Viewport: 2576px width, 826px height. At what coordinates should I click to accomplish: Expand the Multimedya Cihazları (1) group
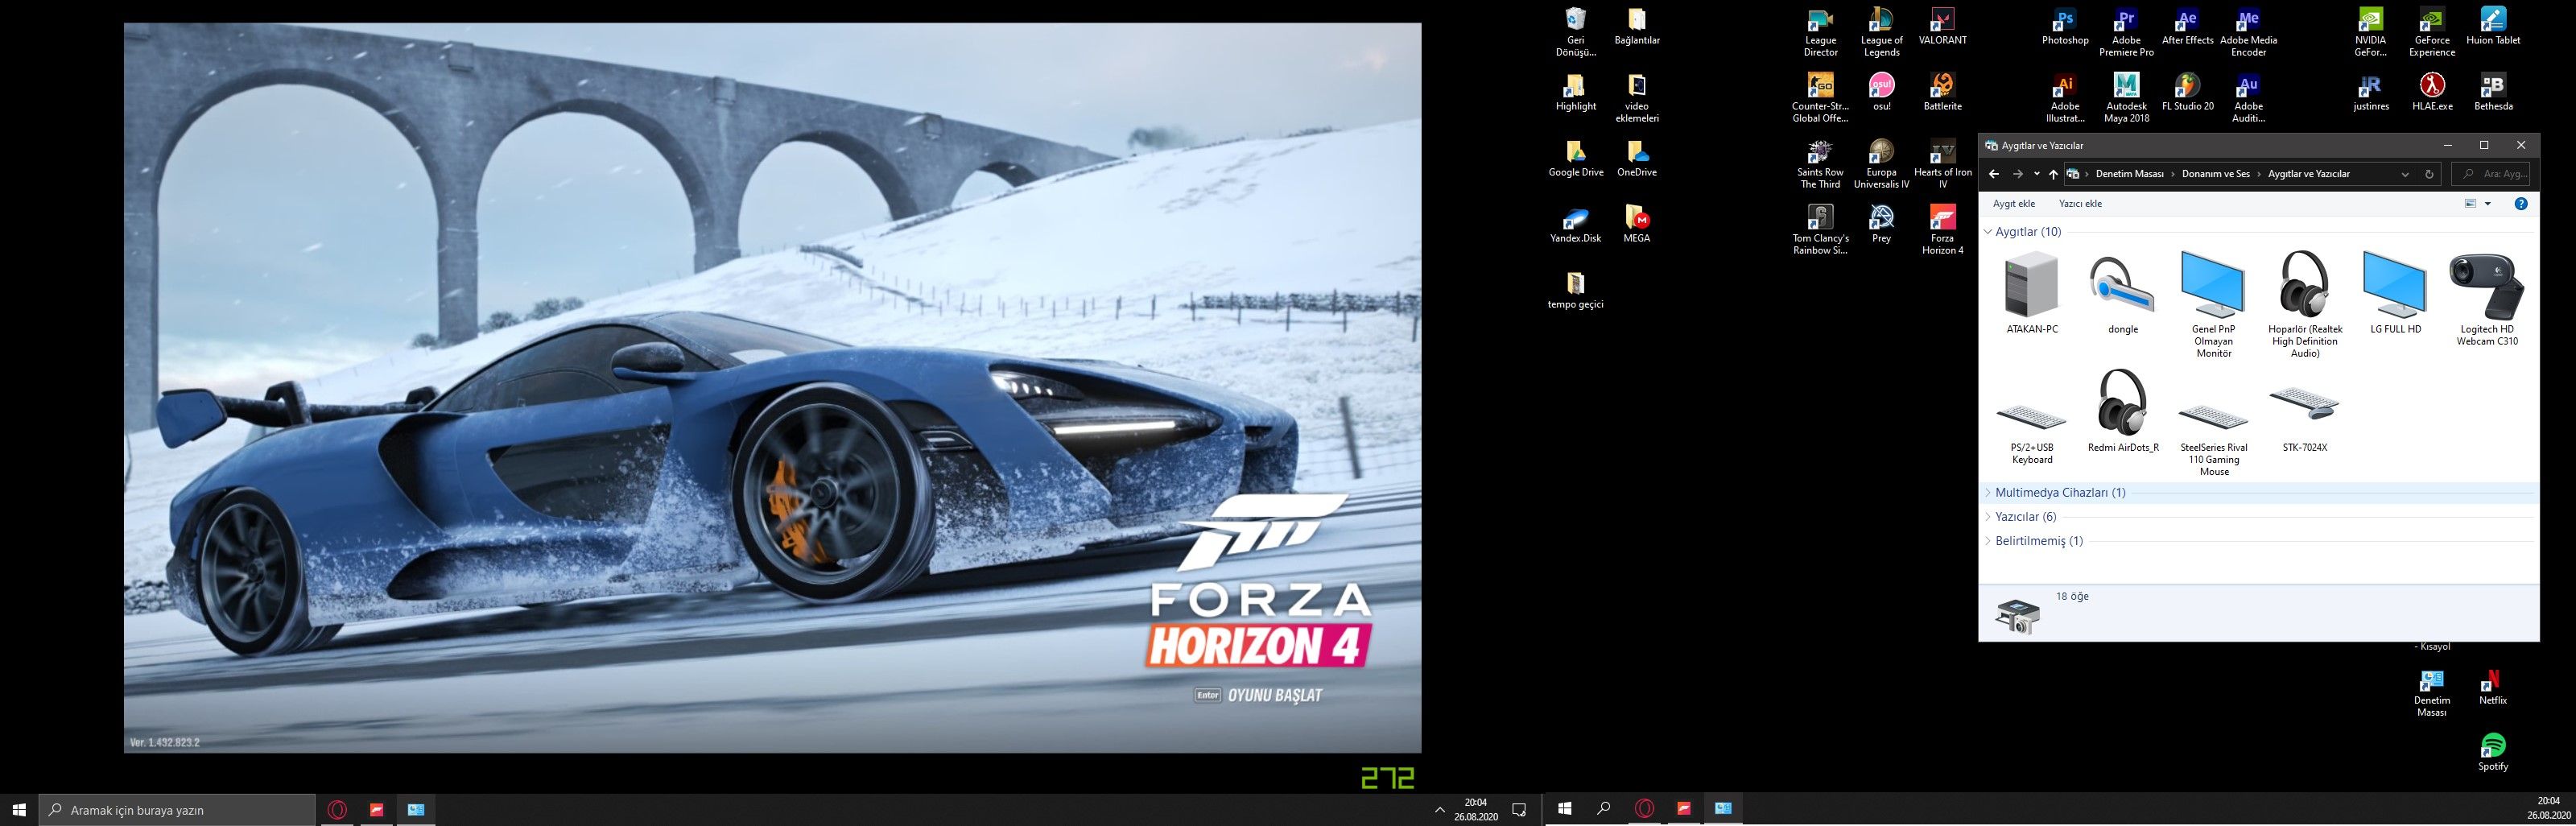point(1988,493)
